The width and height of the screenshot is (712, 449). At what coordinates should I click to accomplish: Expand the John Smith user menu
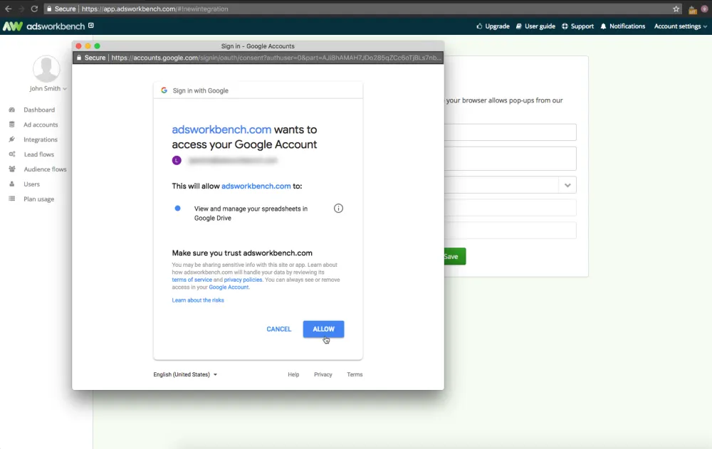point(48,88)
